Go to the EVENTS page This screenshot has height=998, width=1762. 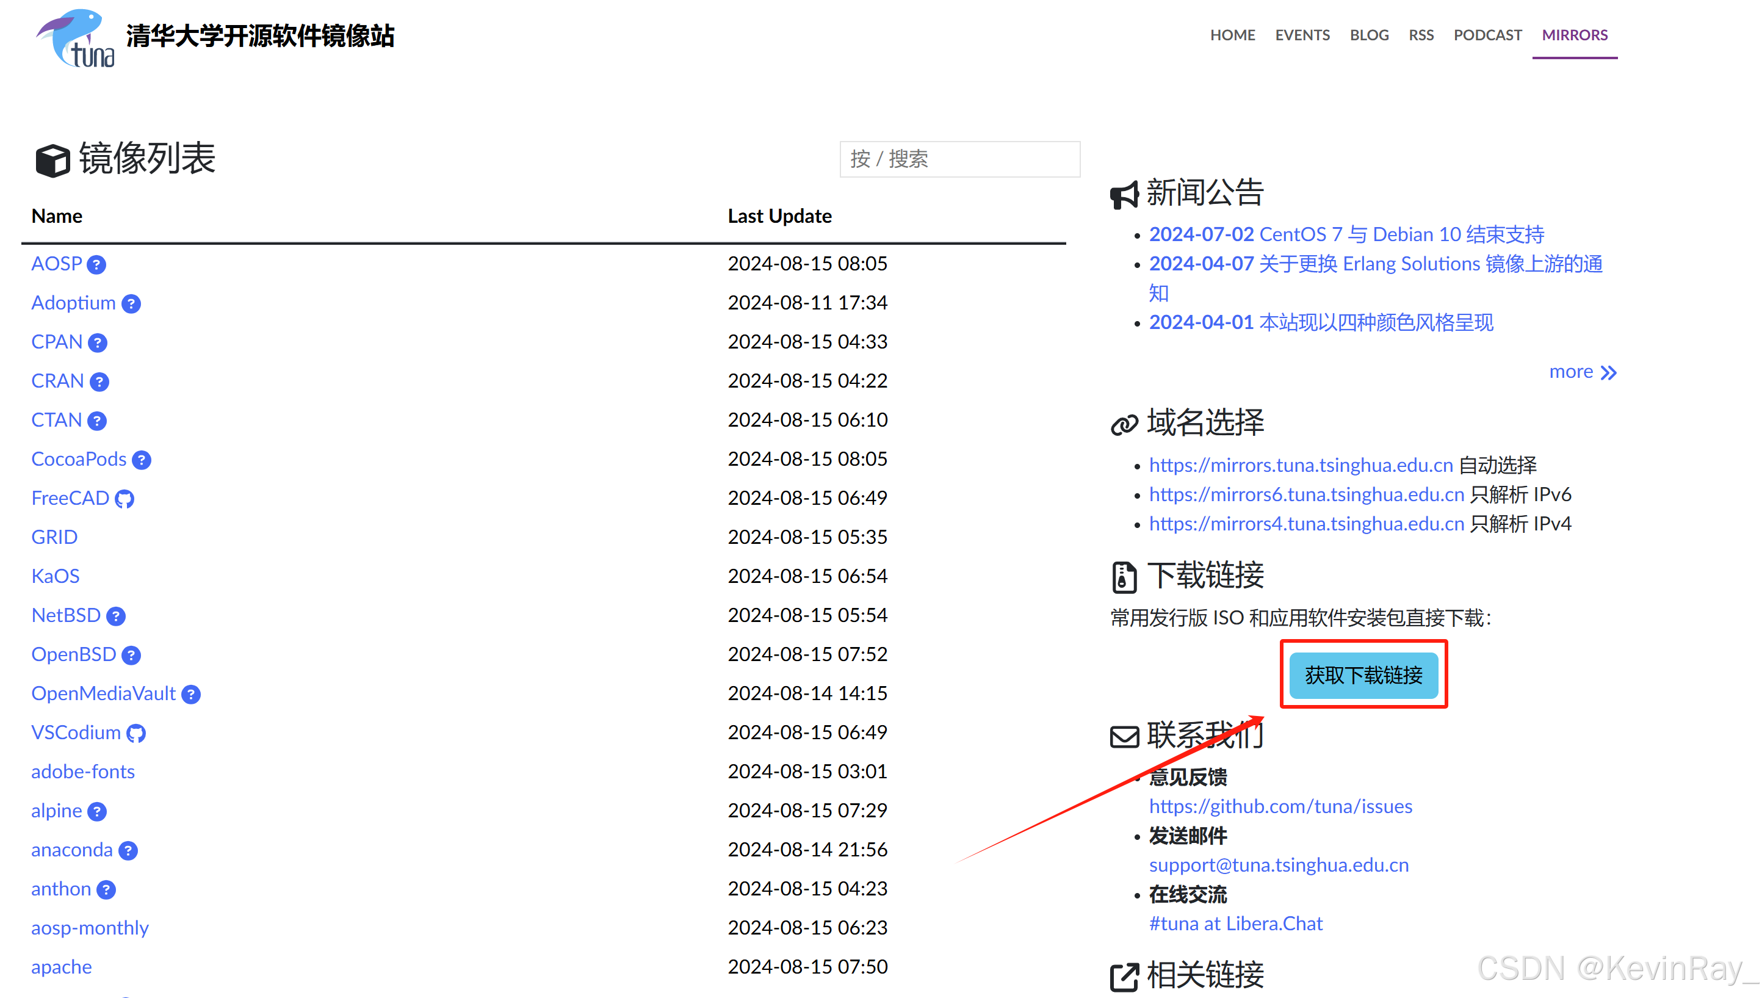pyautogui.click(x=1302, y=35)
